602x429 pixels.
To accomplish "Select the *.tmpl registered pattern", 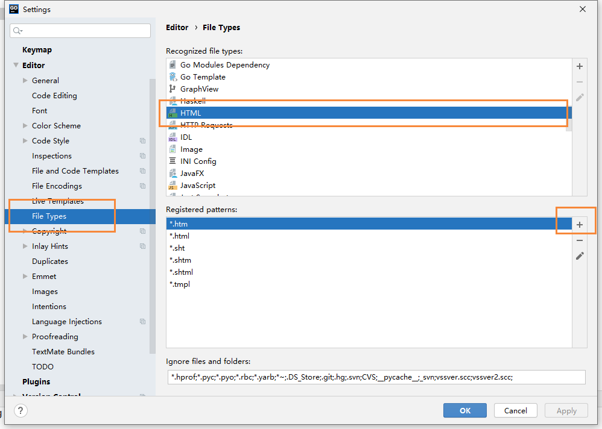I will (180, 284).
